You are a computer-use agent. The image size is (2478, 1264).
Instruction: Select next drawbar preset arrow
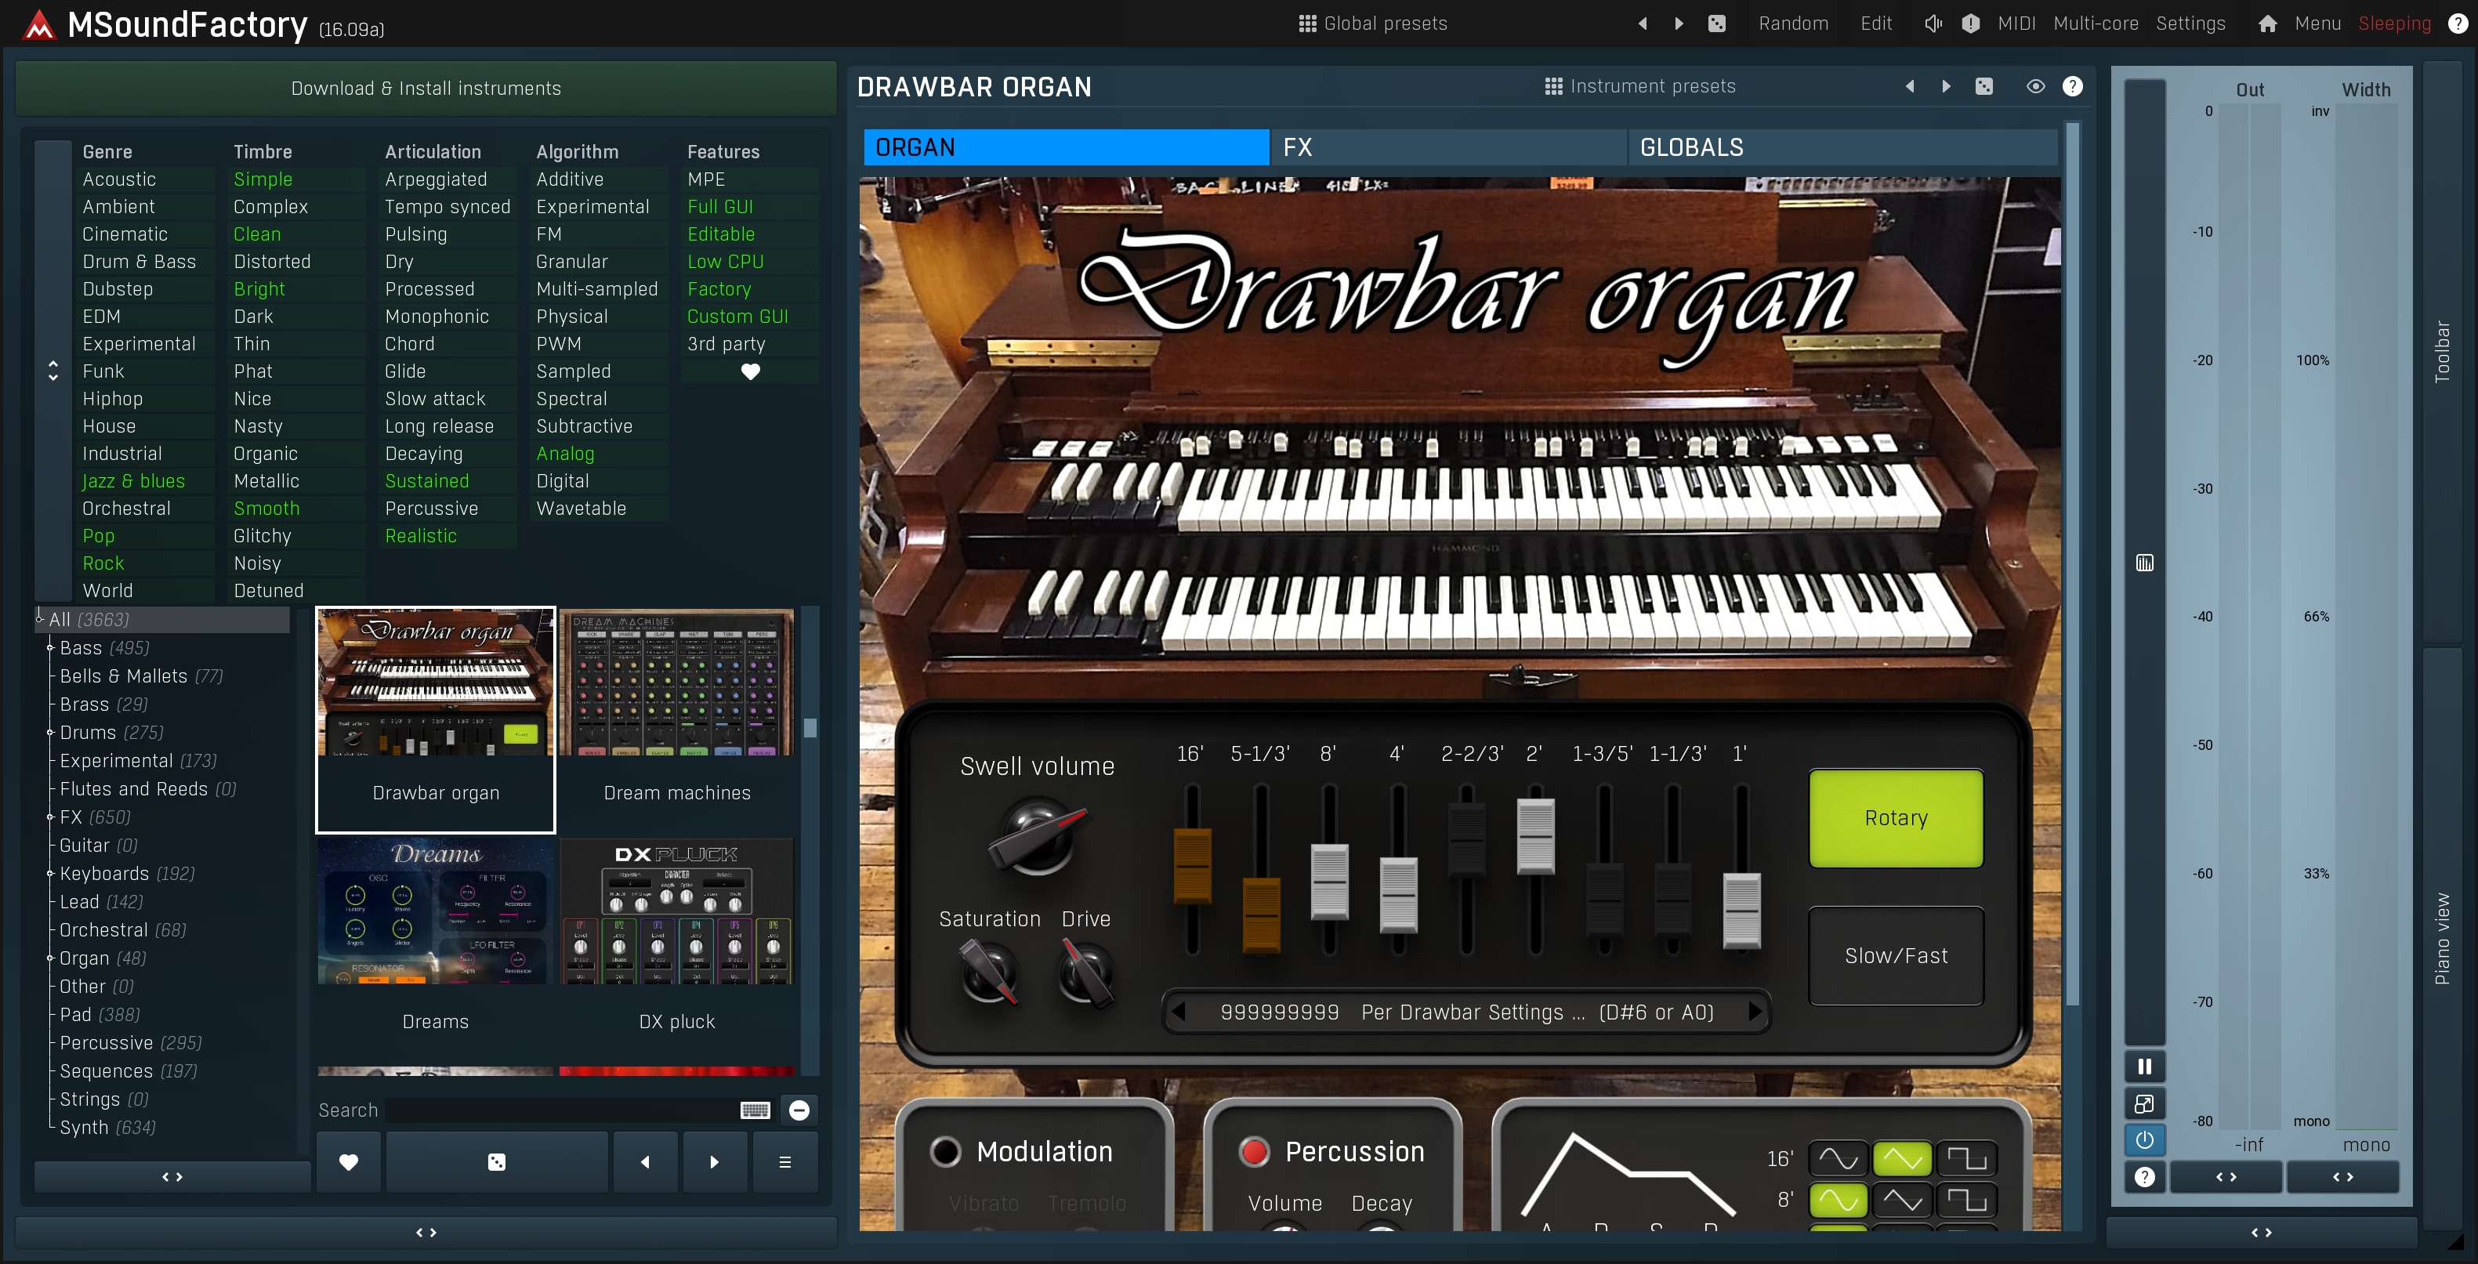pos(1754,1012)
